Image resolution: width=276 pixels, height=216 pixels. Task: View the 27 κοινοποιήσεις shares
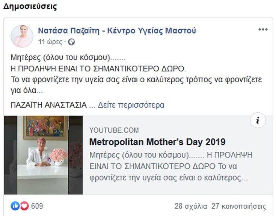tap(239, 206)
